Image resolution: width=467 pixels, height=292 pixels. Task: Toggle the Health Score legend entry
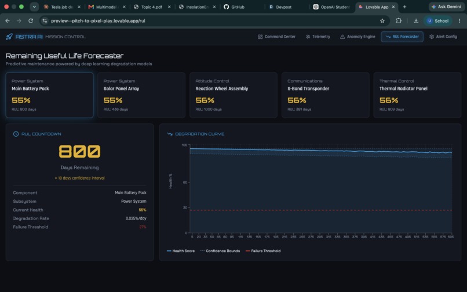coord(181,251)
